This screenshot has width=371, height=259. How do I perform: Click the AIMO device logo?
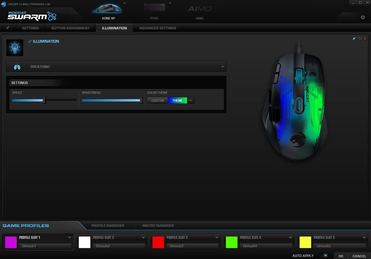[x=200, y=9]
